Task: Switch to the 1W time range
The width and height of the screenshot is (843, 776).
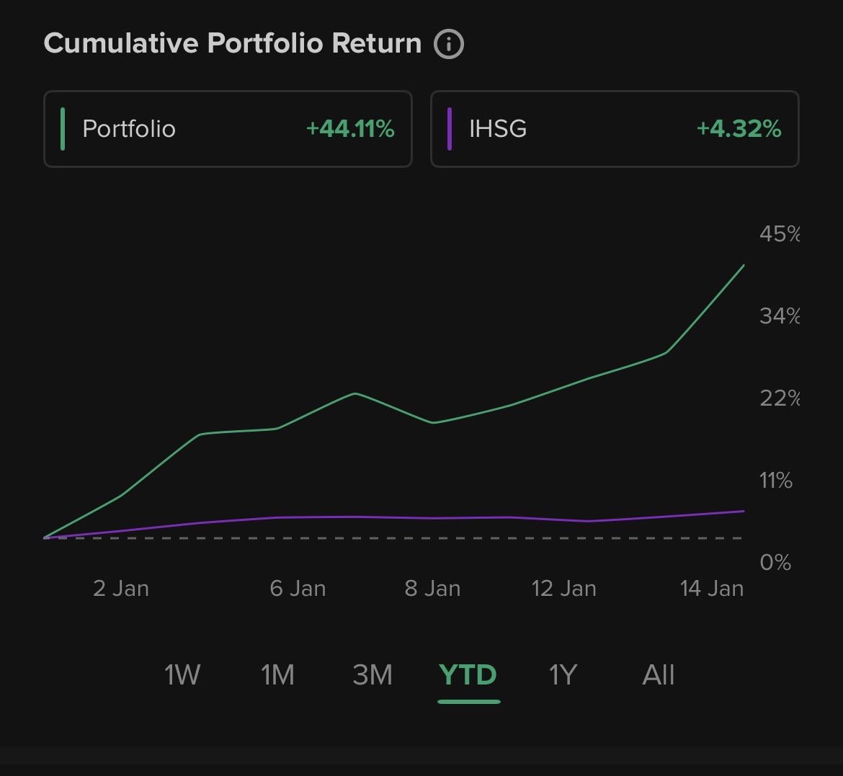Action: (x=182, y=675)
